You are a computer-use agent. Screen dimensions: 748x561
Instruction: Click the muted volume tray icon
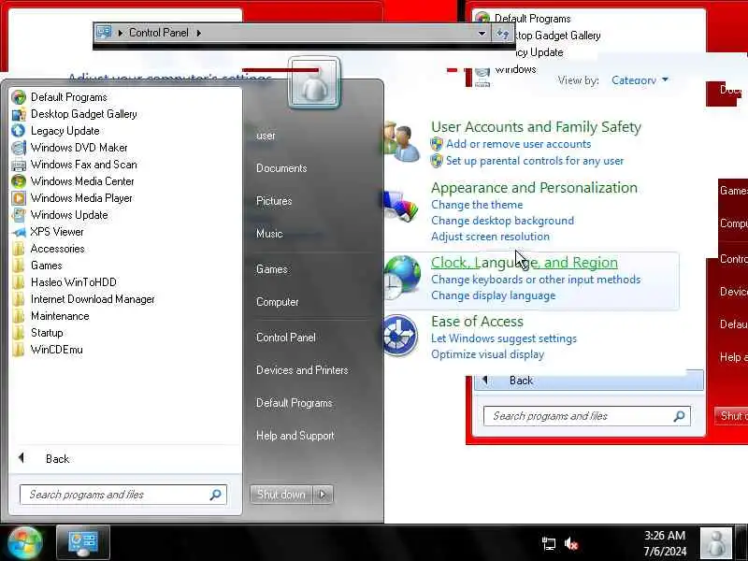tap(570, 543)
